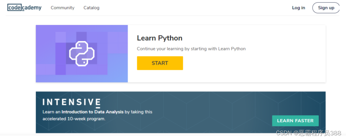The image size is (346, 139).
Task: Open the Community menu item
Action: pos(63,8)
